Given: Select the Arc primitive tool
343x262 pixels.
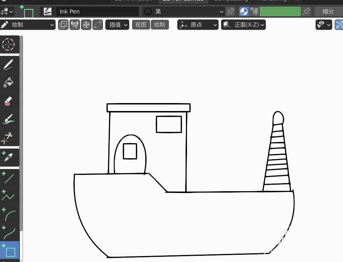Looking at the screenshot, I should (8, 214).
